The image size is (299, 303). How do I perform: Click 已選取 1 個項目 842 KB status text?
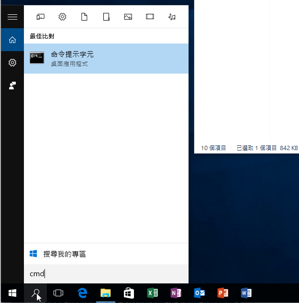[267, 148]
